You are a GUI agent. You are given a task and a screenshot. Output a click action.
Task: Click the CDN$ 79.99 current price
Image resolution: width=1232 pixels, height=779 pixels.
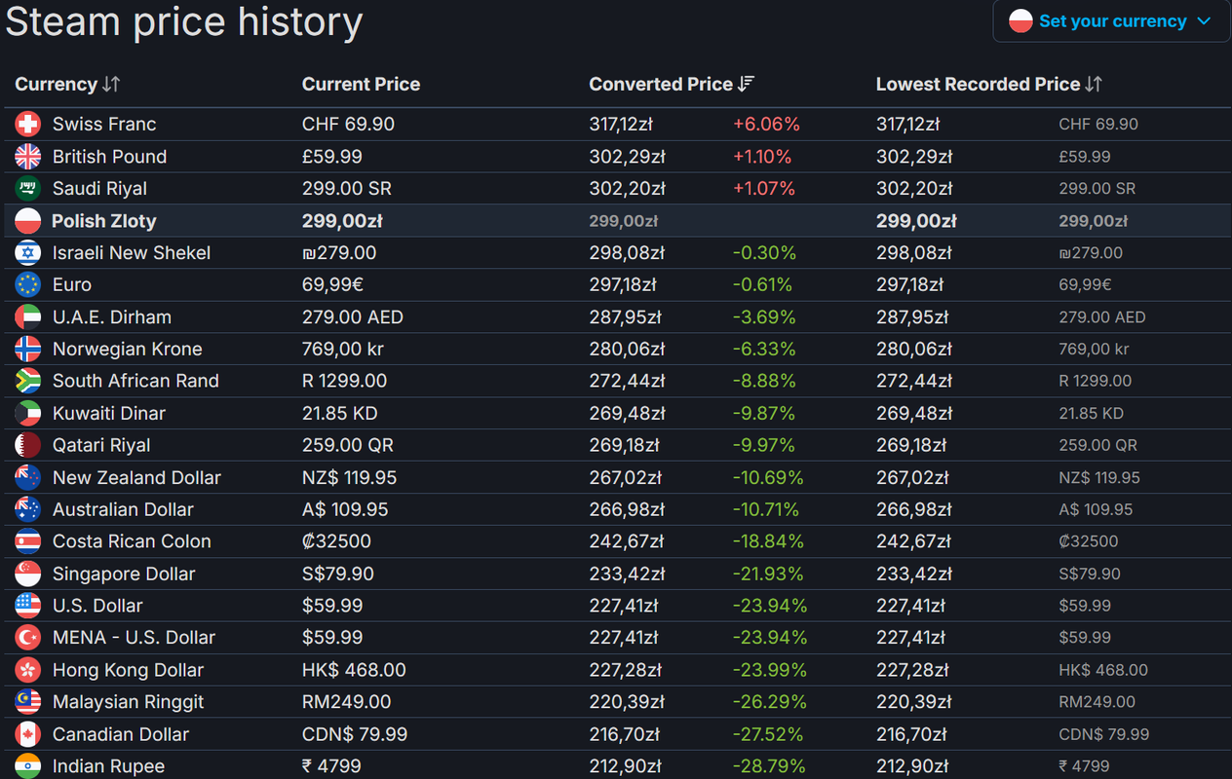(x=355, y=734)
